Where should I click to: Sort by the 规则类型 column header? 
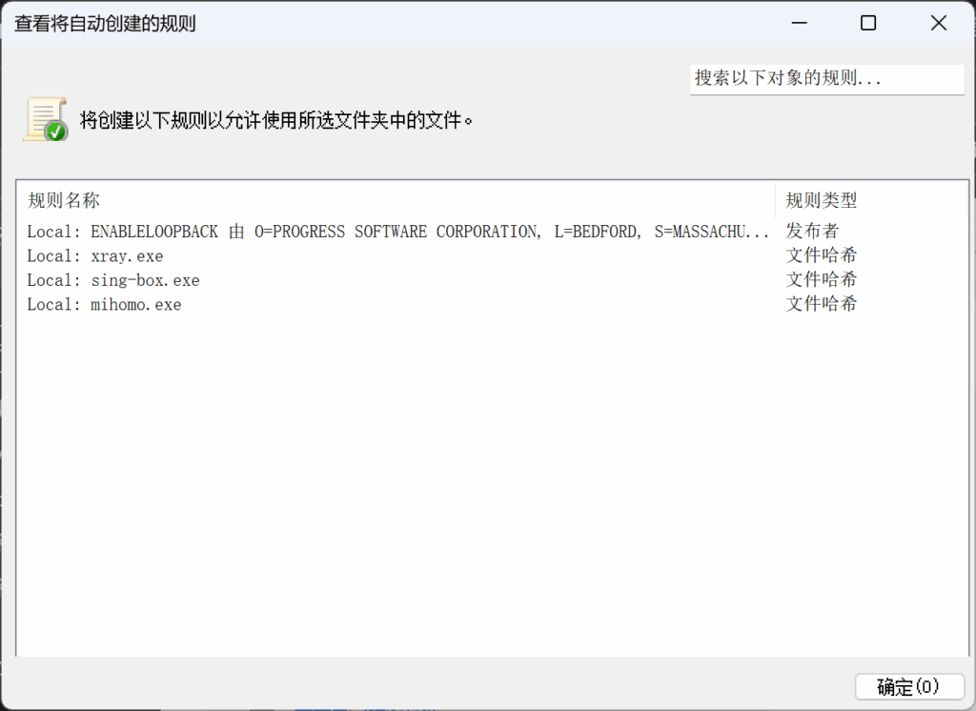pos(821,200)
